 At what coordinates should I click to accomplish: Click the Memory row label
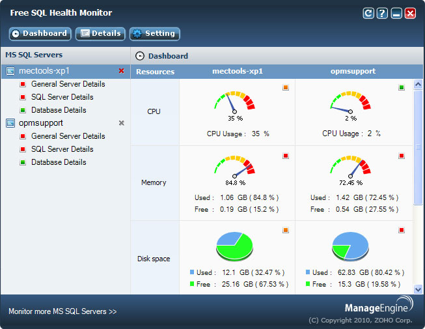[154, 182]
